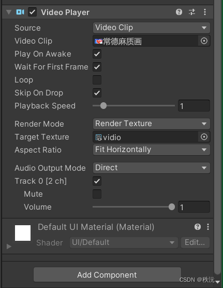The width and height of the screenshot is (223, 288).
Task: Open Aspect Ratio dropdown showing Fit Horizontally
Action: 152,149
